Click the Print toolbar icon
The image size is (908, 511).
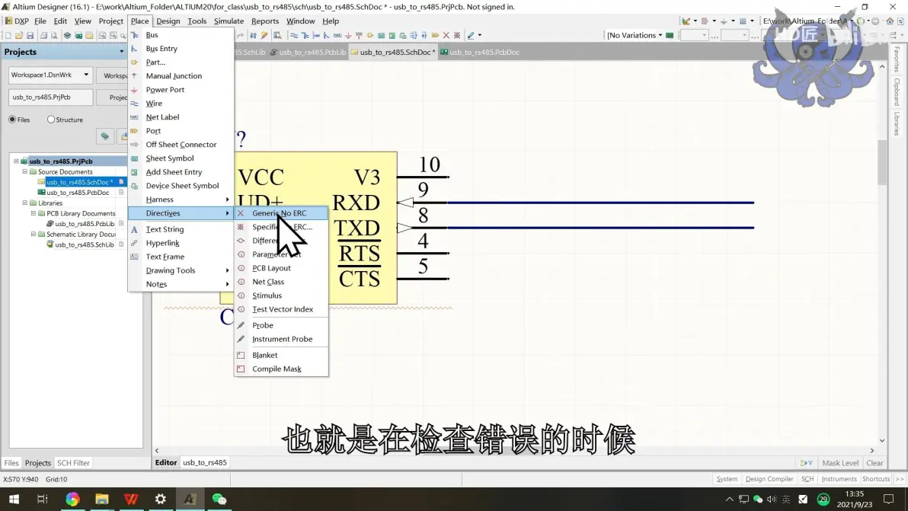click(43, 36)
